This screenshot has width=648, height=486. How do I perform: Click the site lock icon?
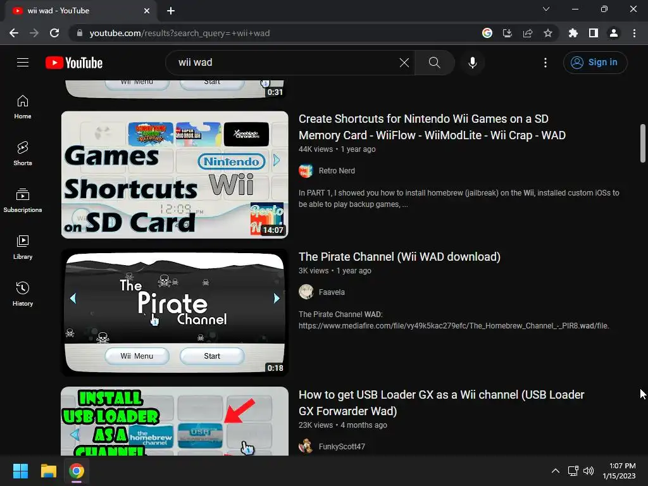click(80, 33)
